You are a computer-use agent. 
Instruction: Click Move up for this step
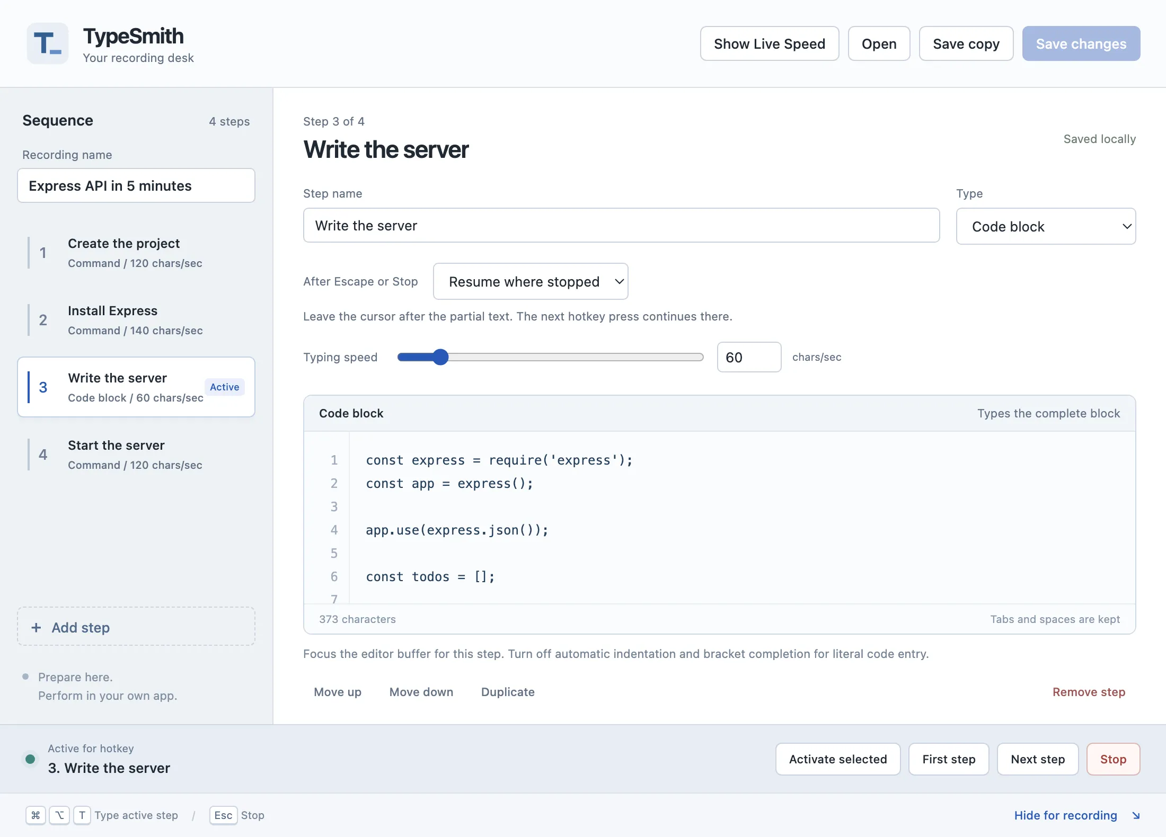pyautogui.click(x=338, y=692)
